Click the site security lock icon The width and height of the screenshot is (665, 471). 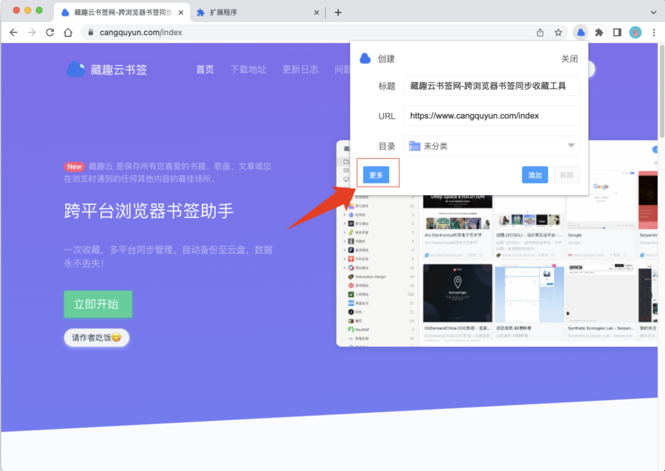[91, 32]
